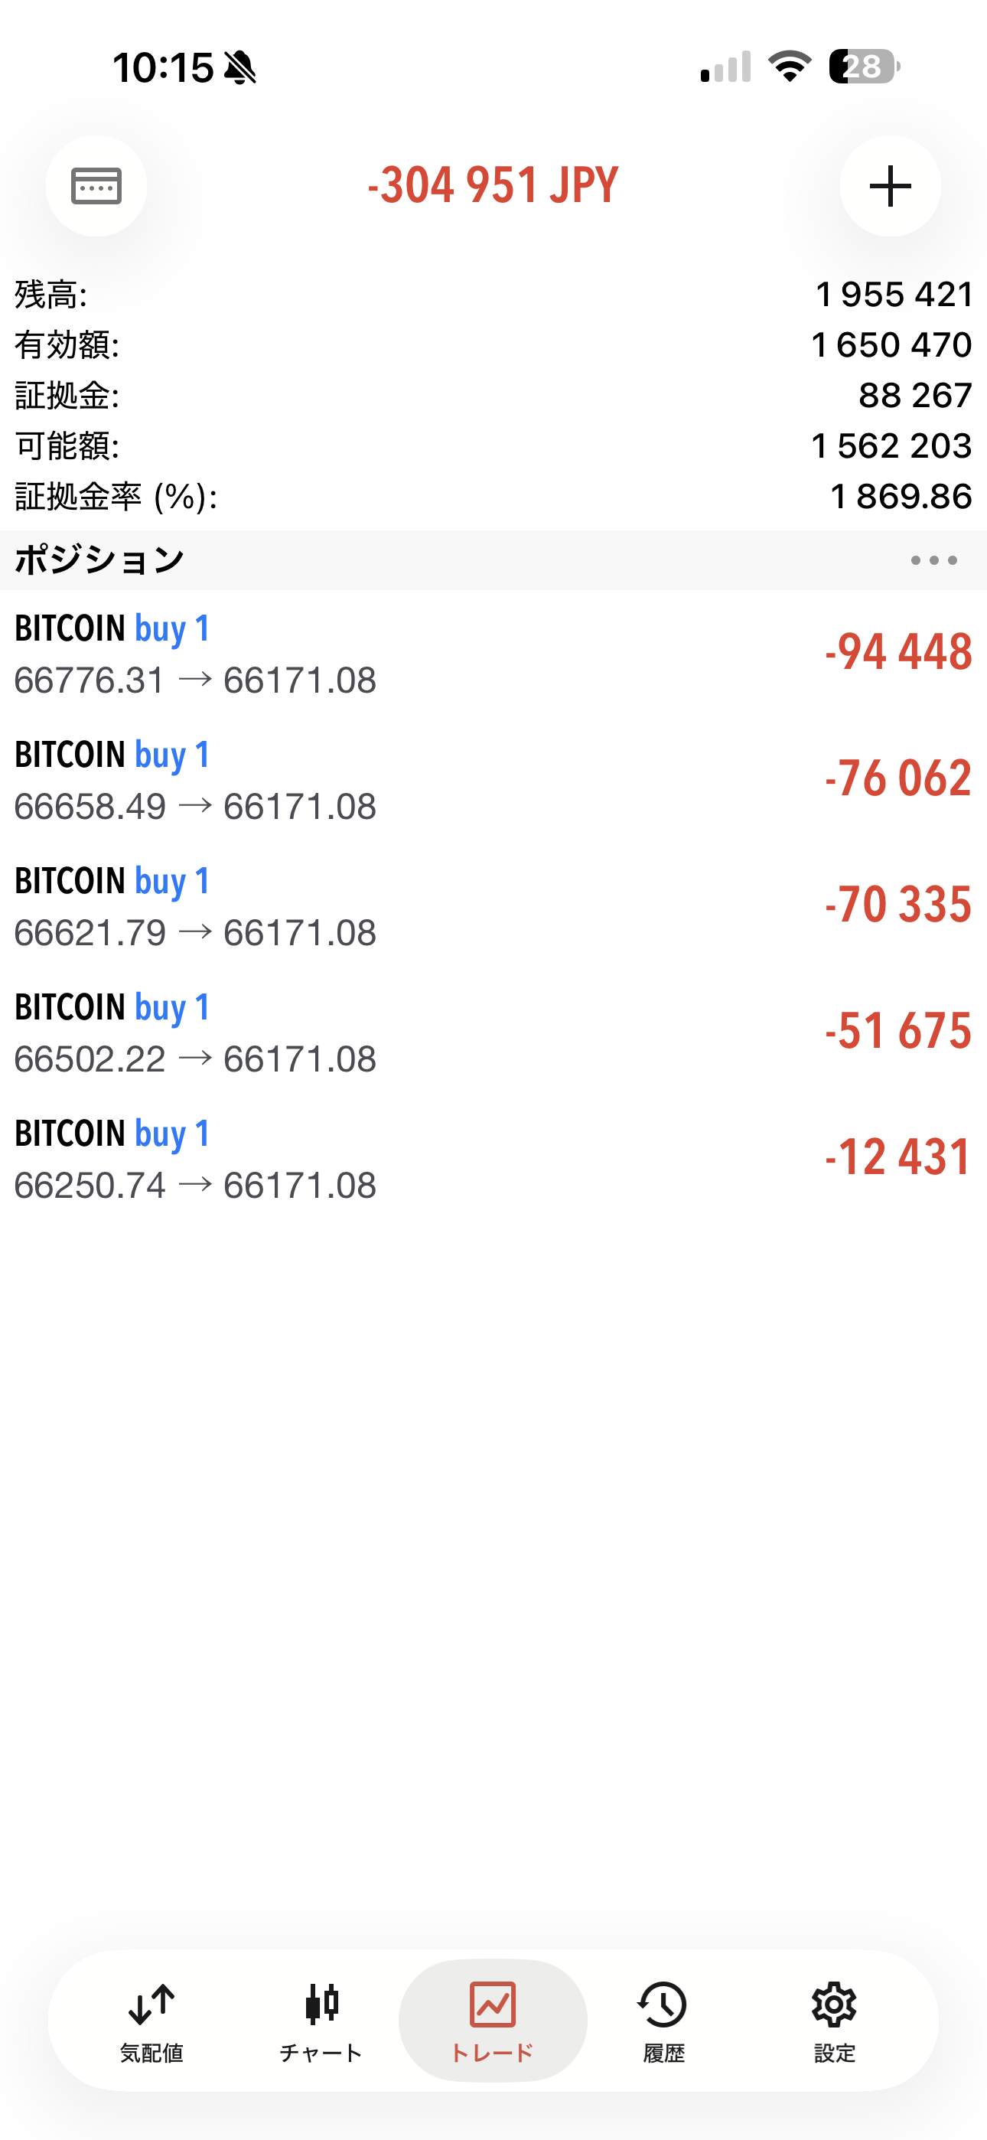Tap the -12 431 loss amount
987x2140 pixels.
point(897,1157)
